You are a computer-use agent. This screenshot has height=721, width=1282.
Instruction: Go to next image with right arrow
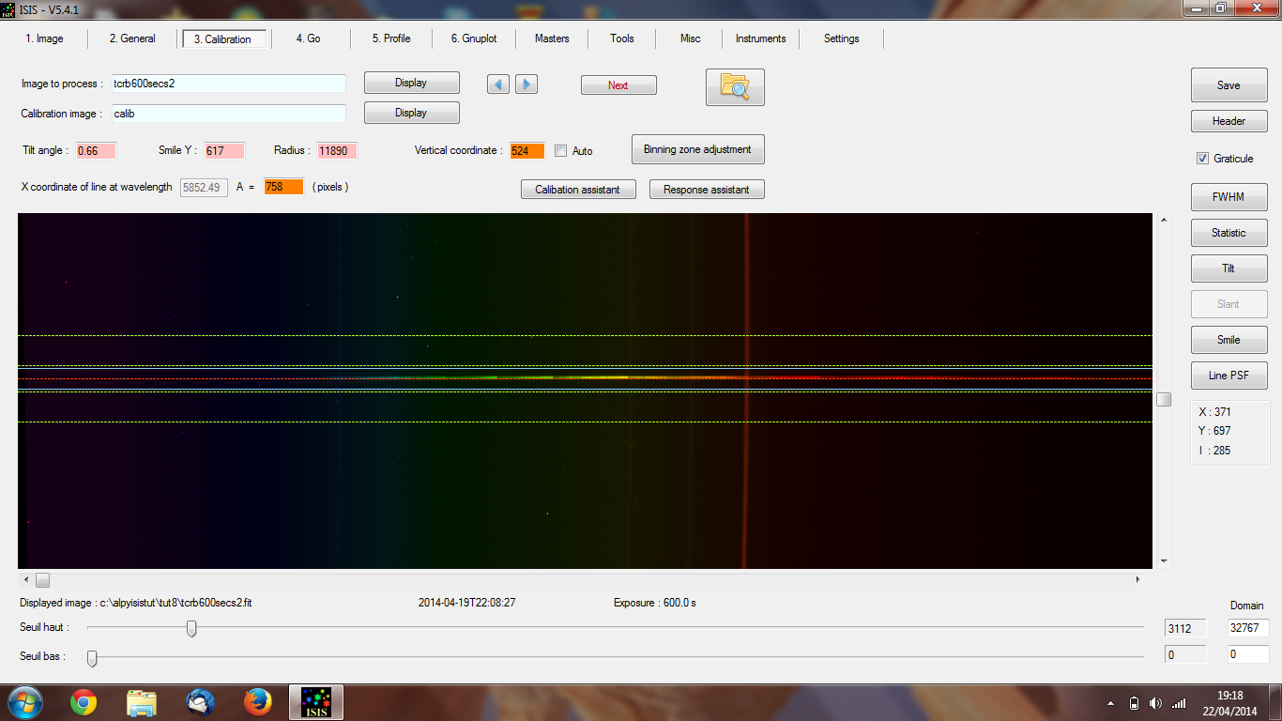pos(527,84)
